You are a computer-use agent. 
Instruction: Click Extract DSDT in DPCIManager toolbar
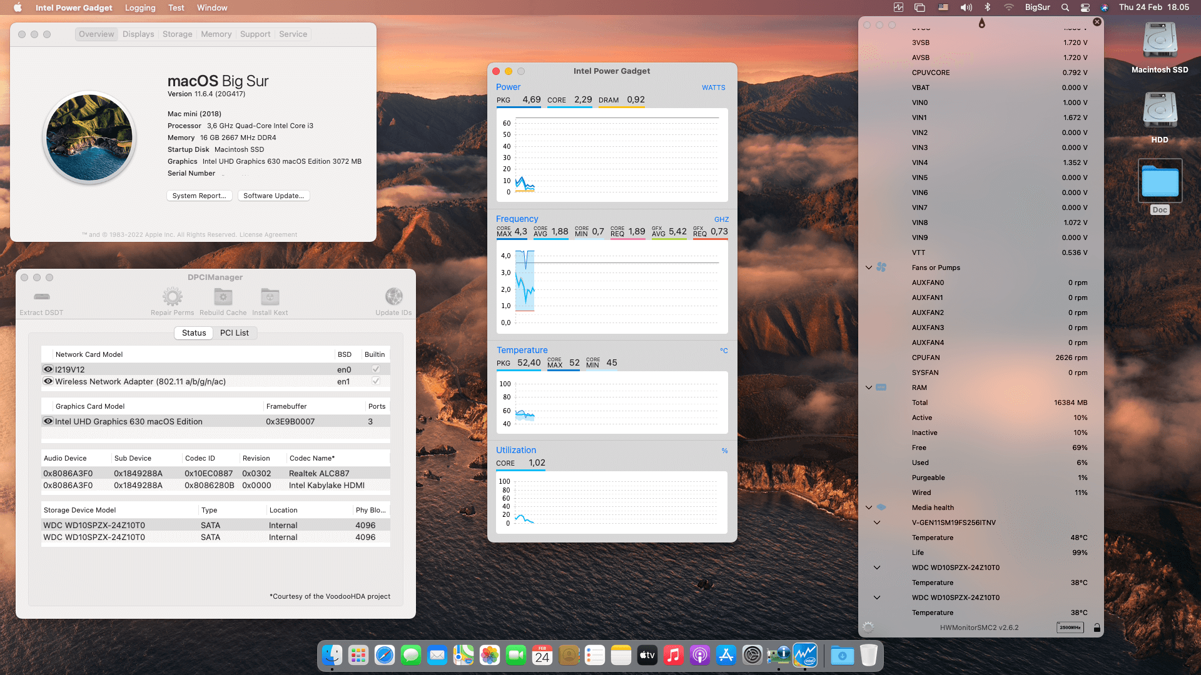(x=41, y=302)
